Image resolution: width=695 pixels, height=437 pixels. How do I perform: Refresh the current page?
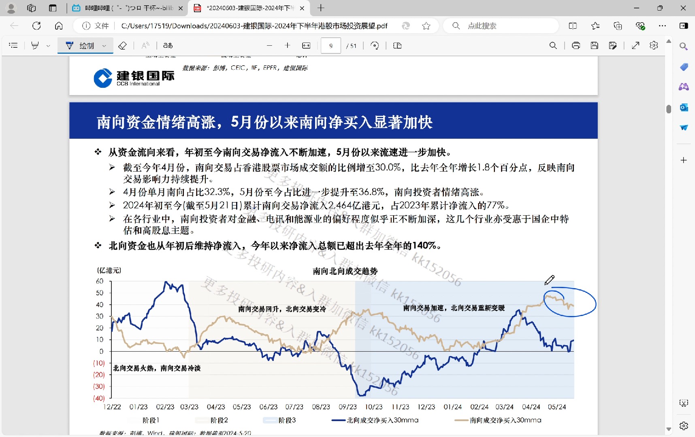point(36,26)
